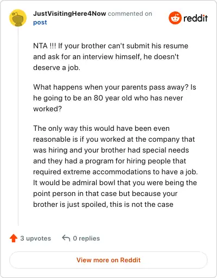This screenshot has width=217, height=278.
Task: Click the 'admiral bowl' phrase
Action: click(x=94, y=183)
